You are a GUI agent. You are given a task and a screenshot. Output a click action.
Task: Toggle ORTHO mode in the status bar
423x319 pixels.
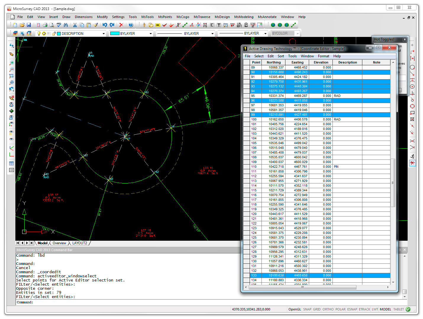(x=328, y=309)
